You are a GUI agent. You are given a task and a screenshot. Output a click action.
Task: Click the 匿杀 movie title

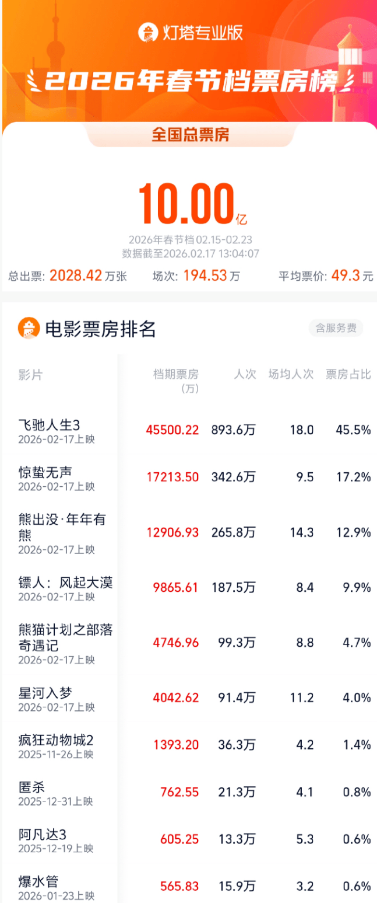coord(32,787)
